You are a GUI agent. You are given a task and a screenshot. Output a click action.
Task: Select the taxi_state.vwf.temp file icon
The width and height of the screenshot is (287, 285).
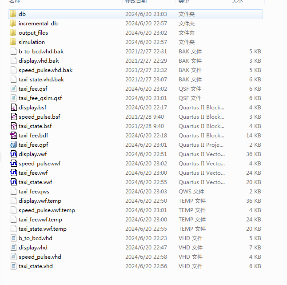[x=13, y=229]
